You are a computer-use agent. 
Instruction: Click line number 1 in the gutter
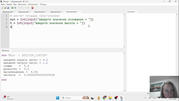pyautogui.click(x=6, y=16)
